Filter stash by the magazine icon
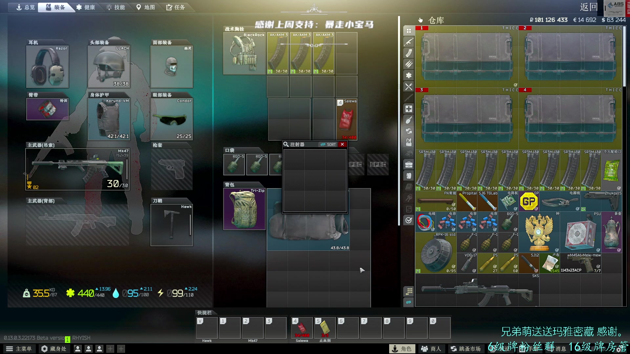The image size is (630, 354). (409, 53)
